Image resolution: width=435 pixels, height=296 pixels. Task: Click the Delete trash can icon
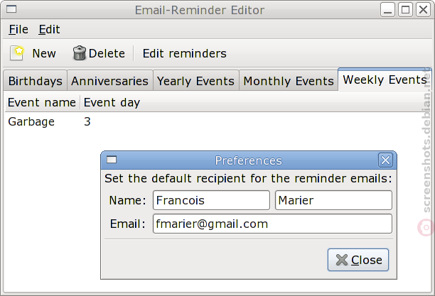tap(80, 53)
